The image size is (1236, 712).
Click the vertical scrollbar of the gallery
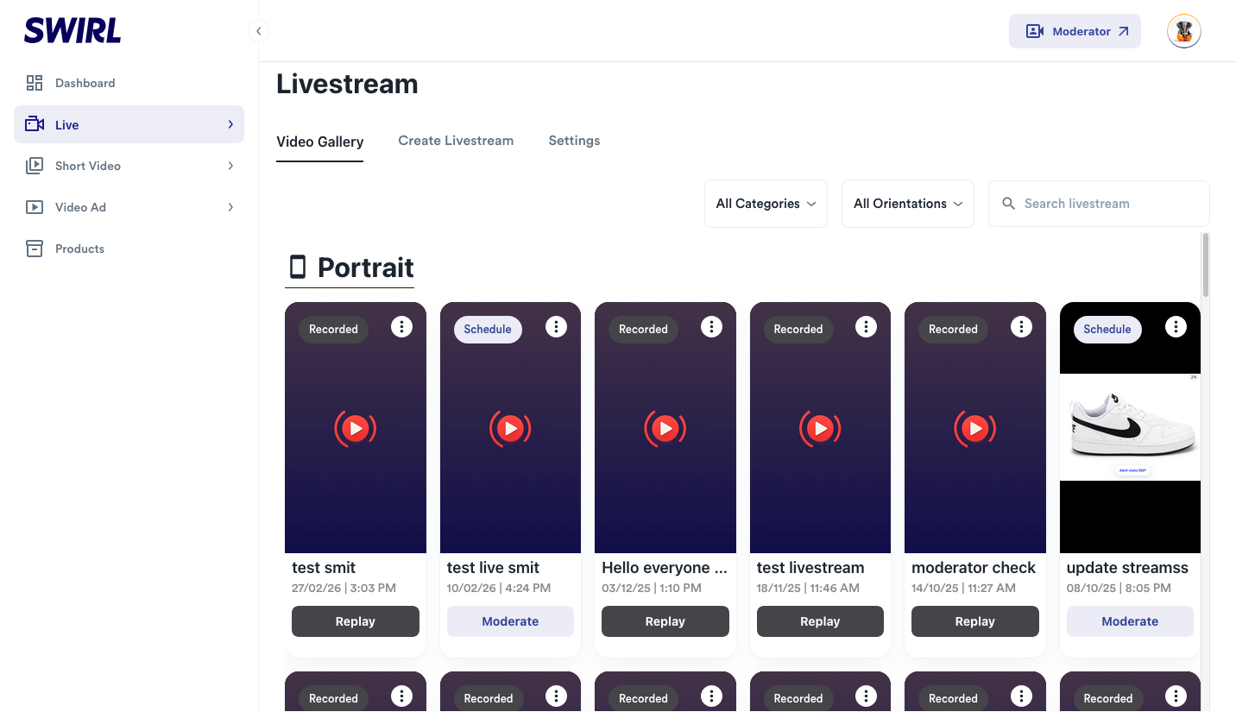point(1206,265)
